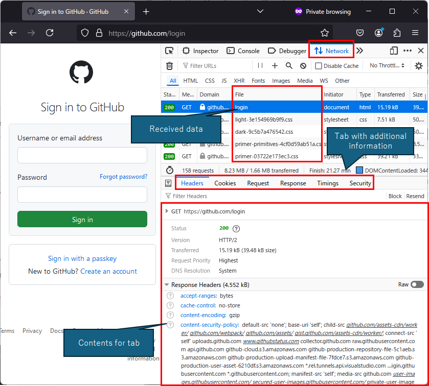Image resolution: width=429 pixels, height=386 pixels.
Task: Open Firefox application hamburger menu
Action: click(x=415, y=33)
